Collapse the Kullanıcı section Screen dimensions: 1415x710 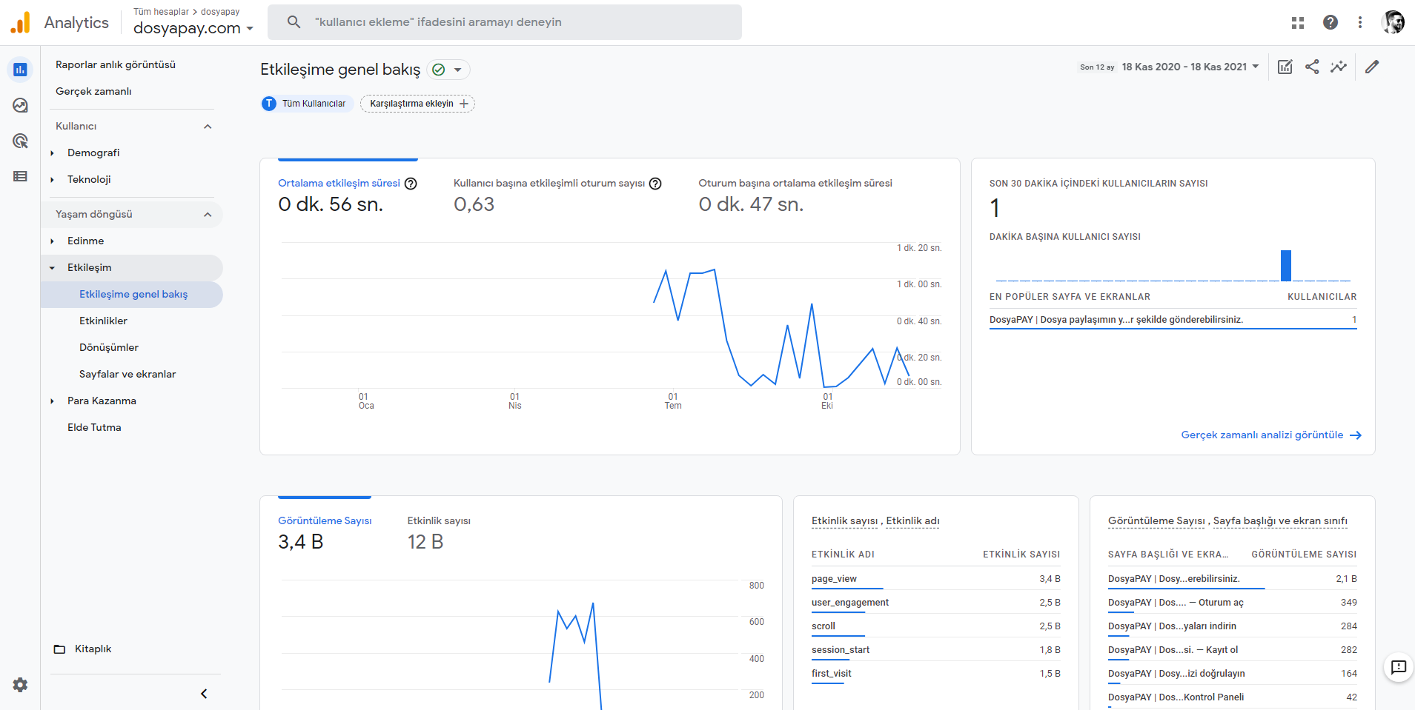pyautogui.click(x=208, y=127)
